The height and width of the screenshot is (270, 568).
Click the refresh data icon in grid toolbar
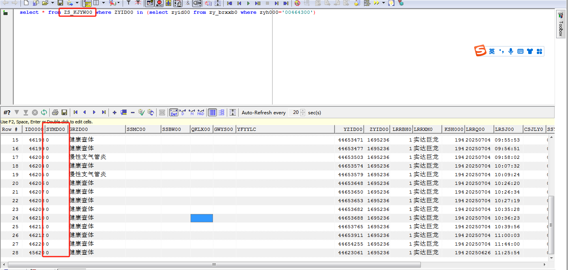[44, 112]
